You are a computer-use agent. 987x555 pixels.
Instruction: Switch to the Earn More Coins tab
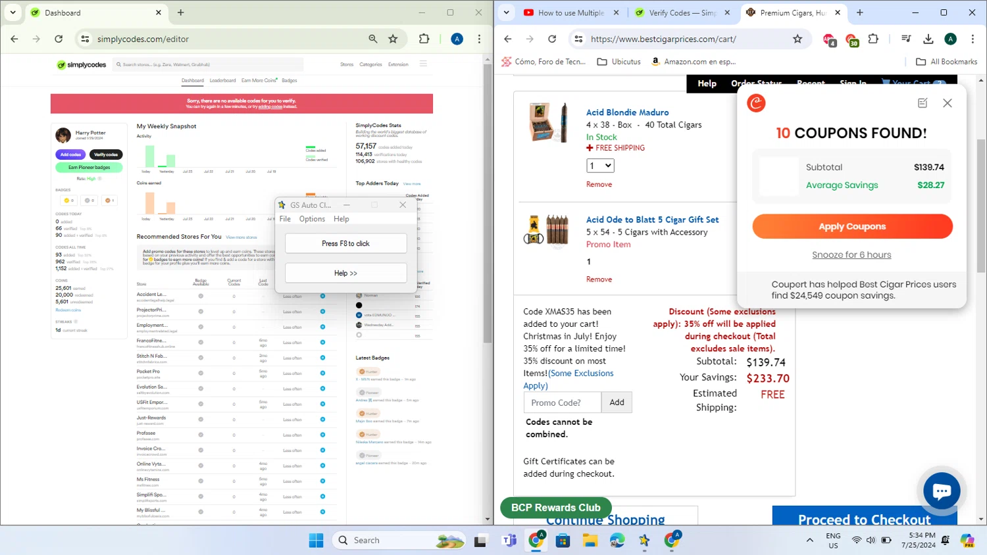point(259,80)
